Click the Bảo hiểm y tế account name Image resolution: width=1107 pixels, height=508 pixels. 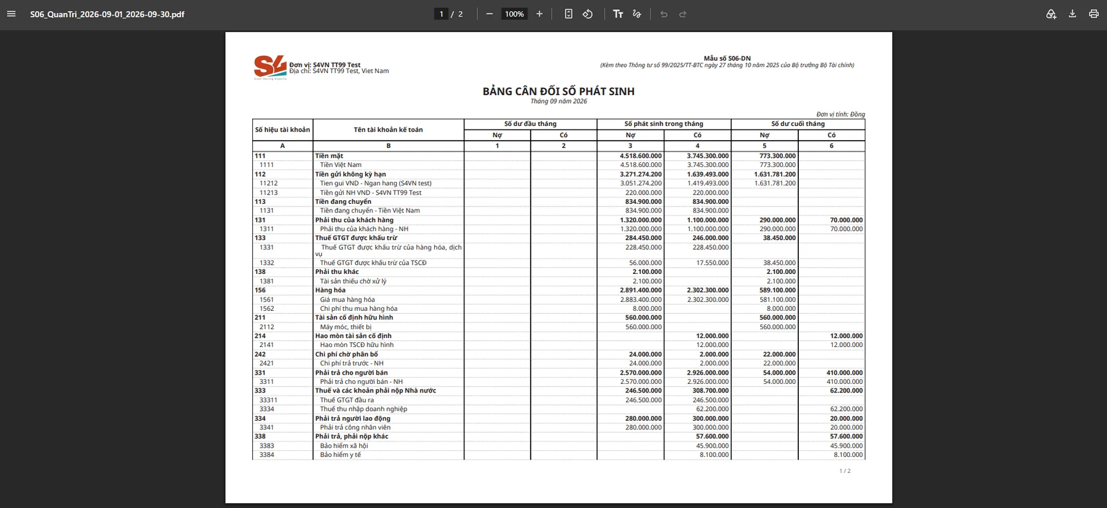pyautogui.click(x=340, y=455)
